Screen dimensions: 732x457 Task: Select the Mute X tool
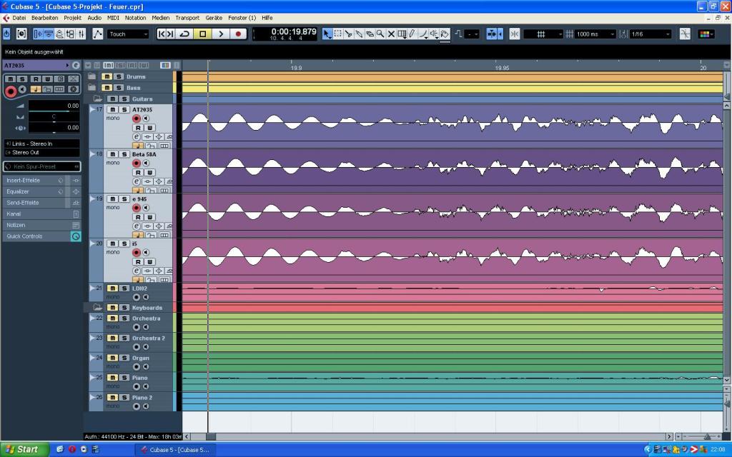(x=391, y=34)
